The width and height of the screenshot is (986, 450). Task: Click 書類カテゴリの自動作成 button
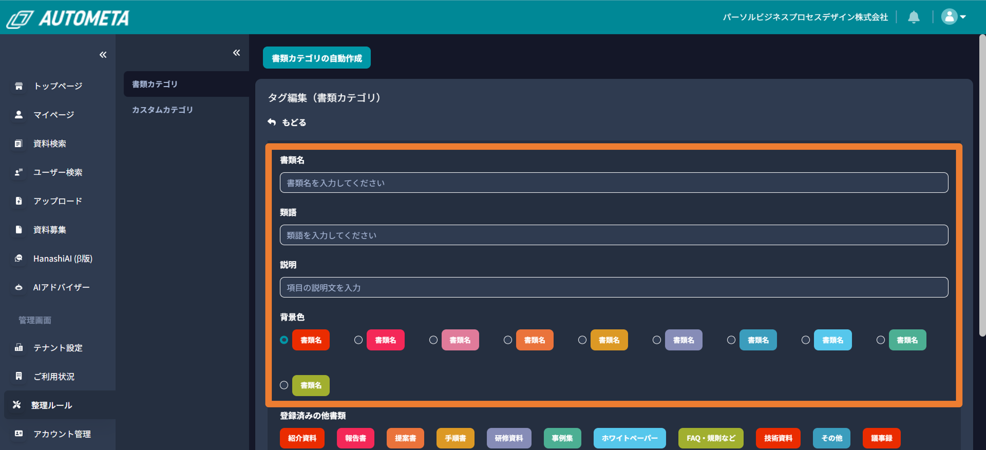[x=317, y=58]
